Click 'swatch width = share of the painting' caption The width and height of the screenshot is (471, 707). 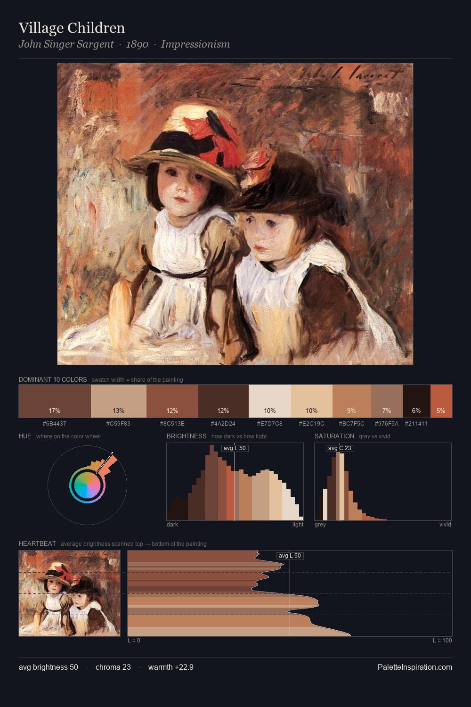click(138, 380)
